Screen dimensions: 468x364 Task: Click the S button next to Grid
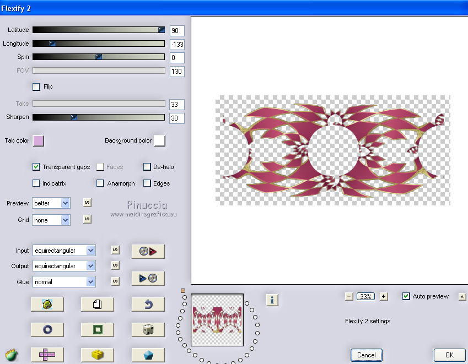click(x=87, y=219)
